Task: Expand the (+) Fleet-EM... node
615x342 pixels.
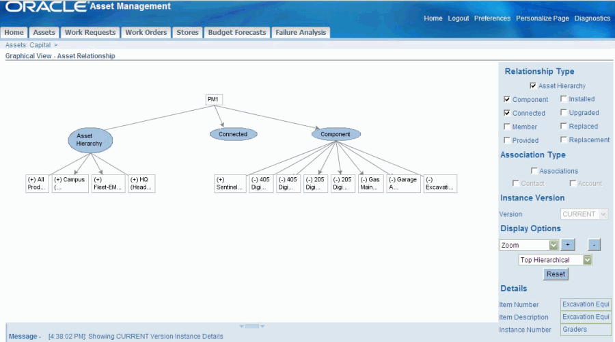Action: click(108, 183)
